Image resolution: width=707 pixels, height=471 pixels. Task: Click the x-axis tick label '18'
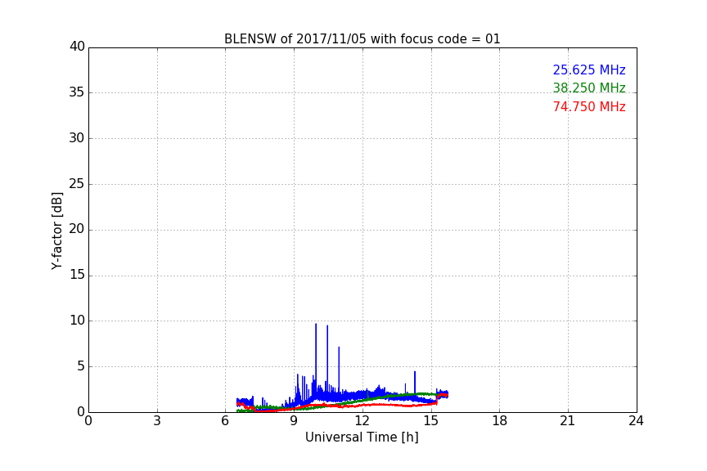click(x=500, y=421)
